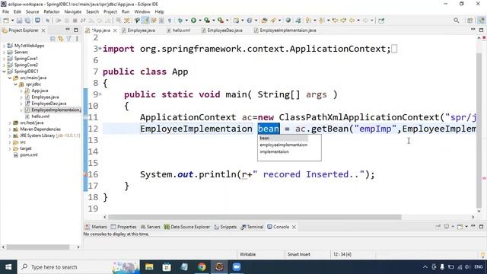
Task: Open the Window menu
Action: 142,12
